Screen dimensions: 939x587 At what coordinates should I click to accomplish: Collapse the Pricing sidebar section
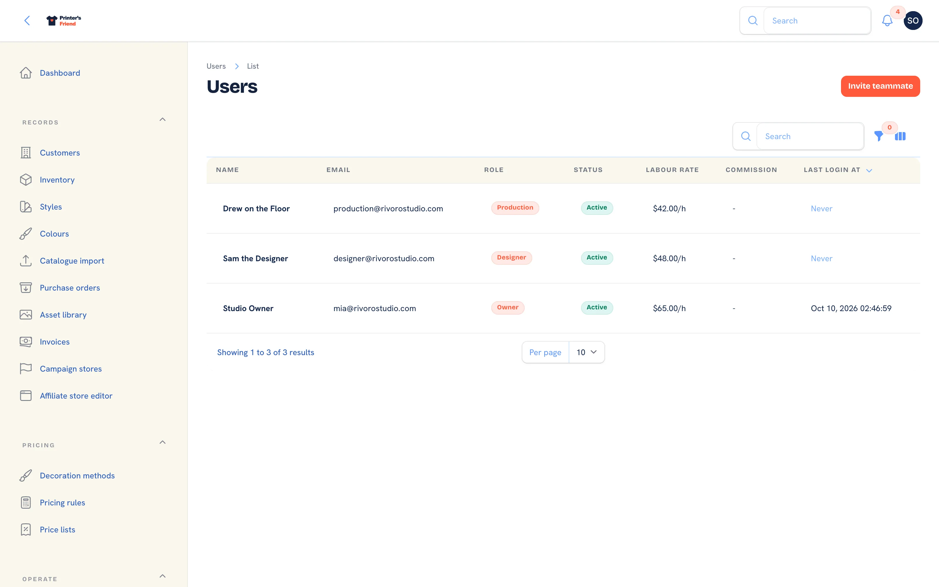click(163, 442)
